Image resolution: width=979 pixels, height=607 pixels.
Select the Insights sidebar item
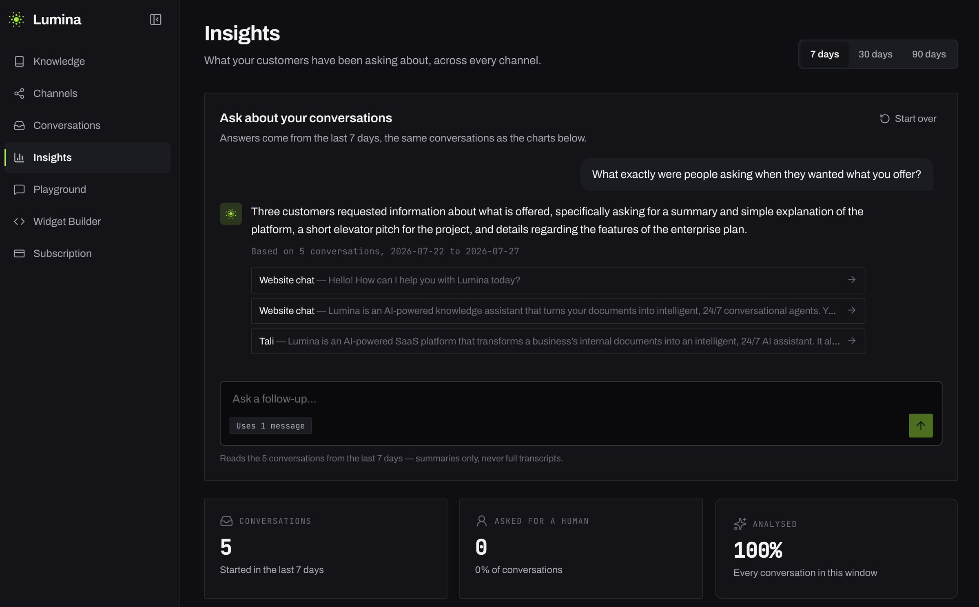[x=87, y=157]
